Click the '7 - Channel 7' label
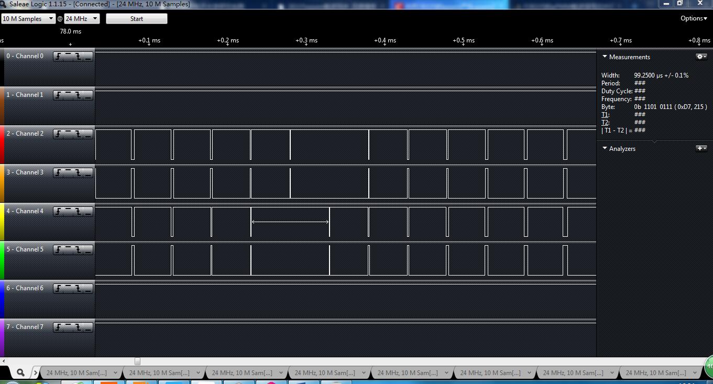This screenshot has height=384, width=713. [25, 327]
